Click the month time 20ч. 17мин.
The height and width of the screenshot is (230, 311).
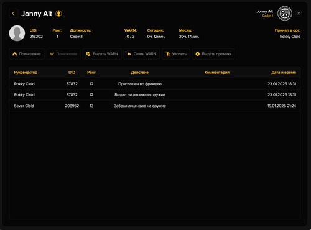[189, 37]
